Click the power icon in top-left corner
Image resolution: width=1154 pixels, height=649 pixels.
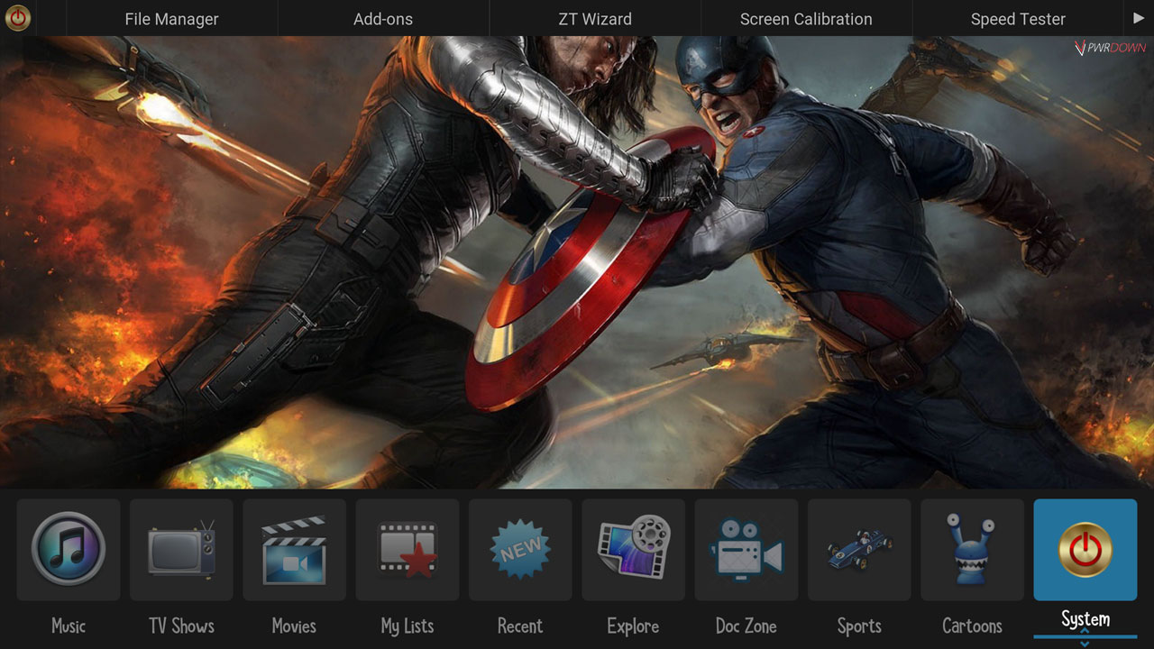coord(18,18)
